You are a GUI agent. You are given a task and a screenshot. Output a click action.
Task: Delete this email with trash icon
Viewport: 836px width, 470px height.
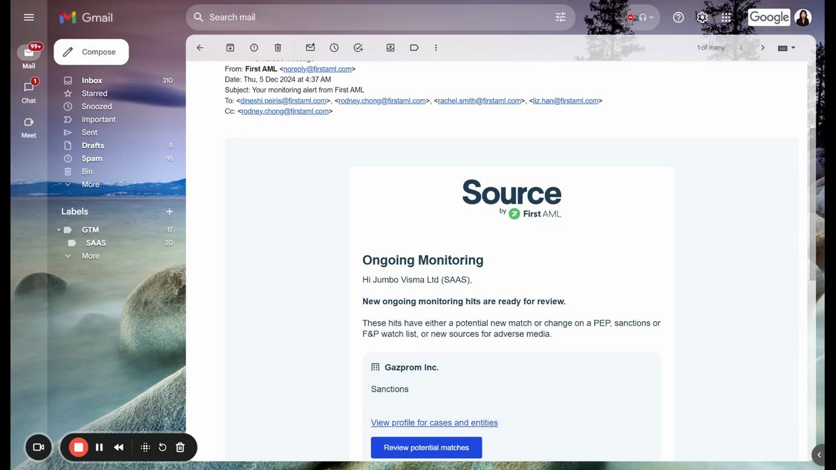pos(278,48)
